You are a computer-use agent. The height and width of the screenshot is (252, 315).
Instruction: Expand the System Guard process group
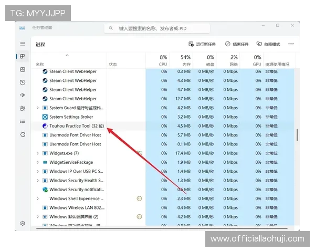pos(38,108)
